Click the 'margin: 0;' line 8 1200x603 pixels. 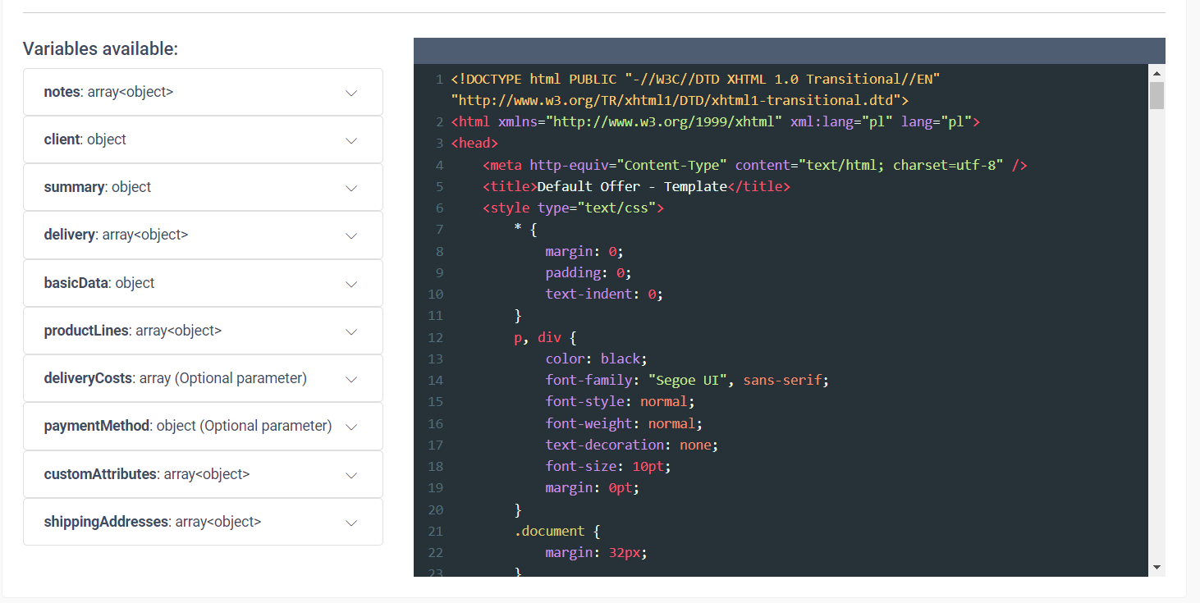tap(584, 251)
